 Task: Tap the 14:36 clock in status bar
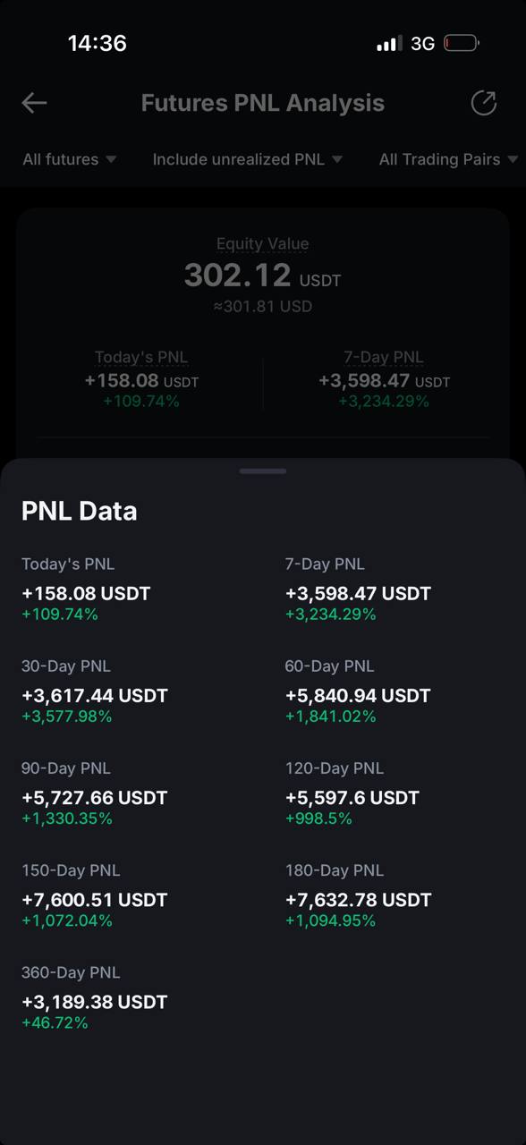[x=97, y=43]
